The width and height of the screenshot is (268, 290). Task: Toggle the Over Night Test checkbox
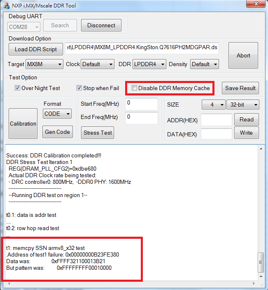(x=18, y=88)
